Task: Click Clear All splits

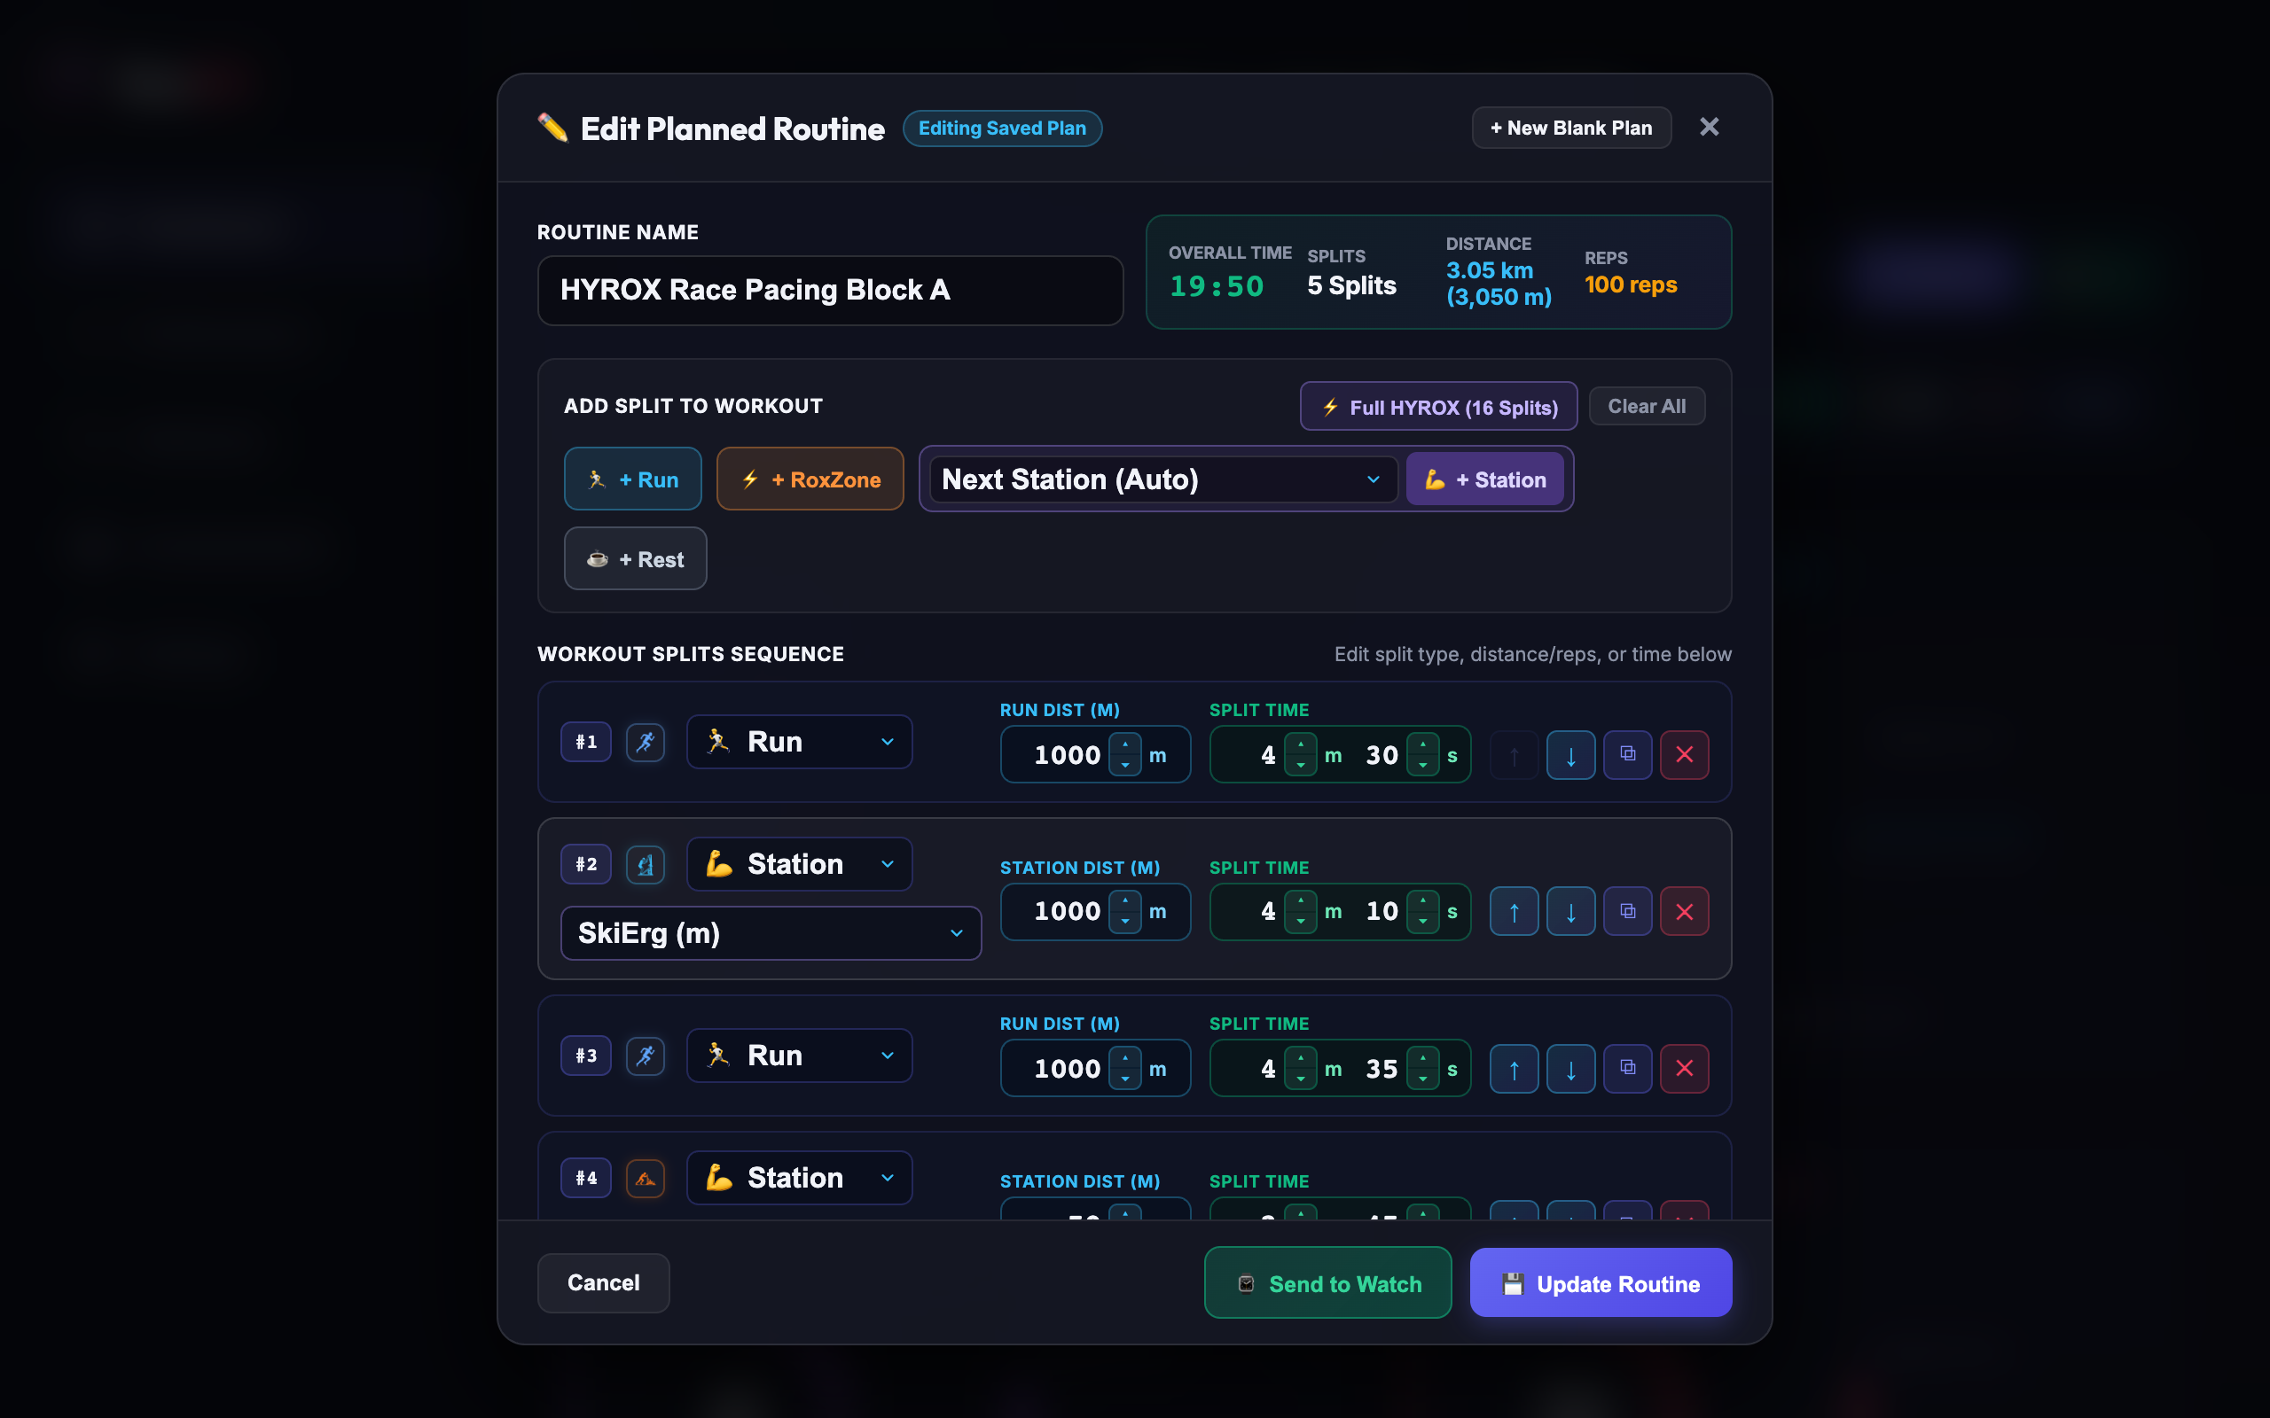Action: click(1647, 406)
